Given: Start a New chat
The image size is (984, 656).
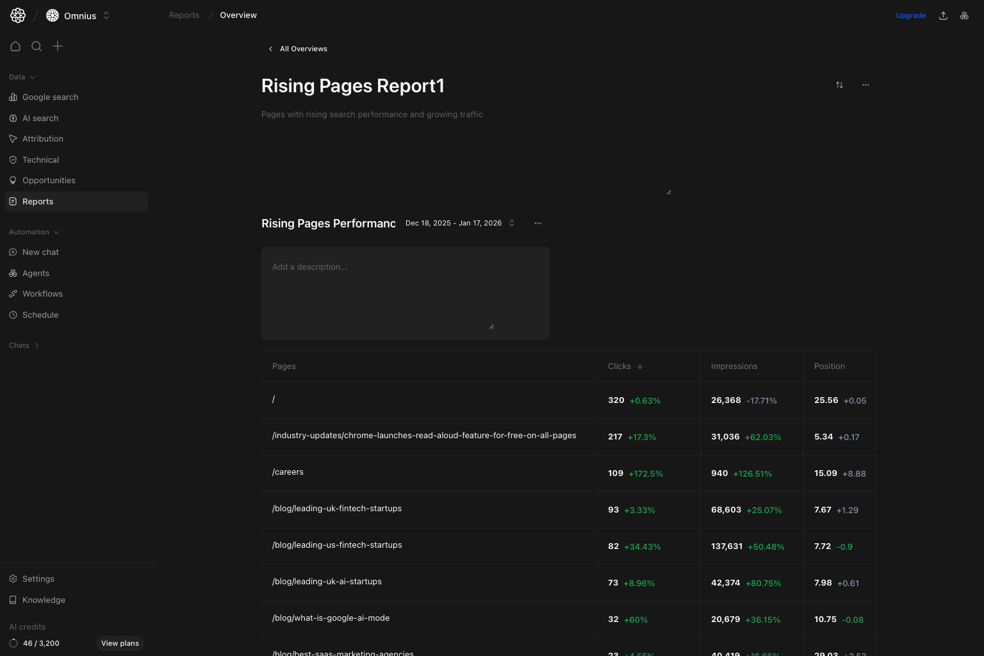Looking at the screenshot, I should (x=41, y=252).
